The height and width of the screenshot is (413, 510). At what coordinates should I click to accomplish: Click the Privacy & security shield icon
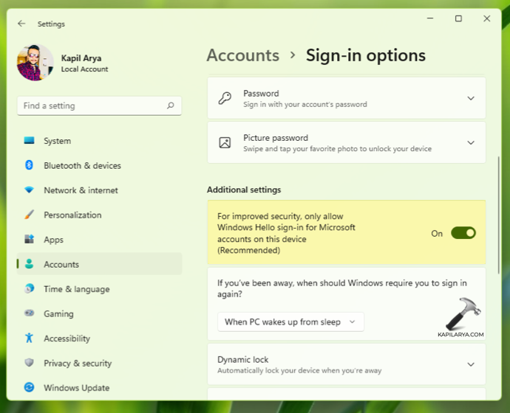[x=29, y=362]
